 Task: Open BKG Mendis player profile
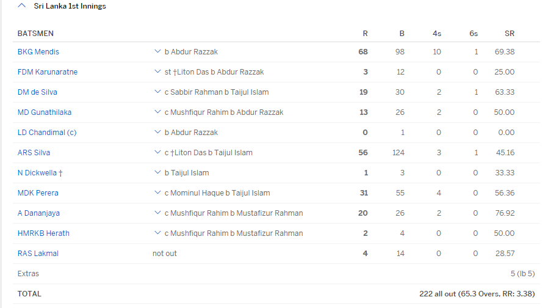pos(38,52)
